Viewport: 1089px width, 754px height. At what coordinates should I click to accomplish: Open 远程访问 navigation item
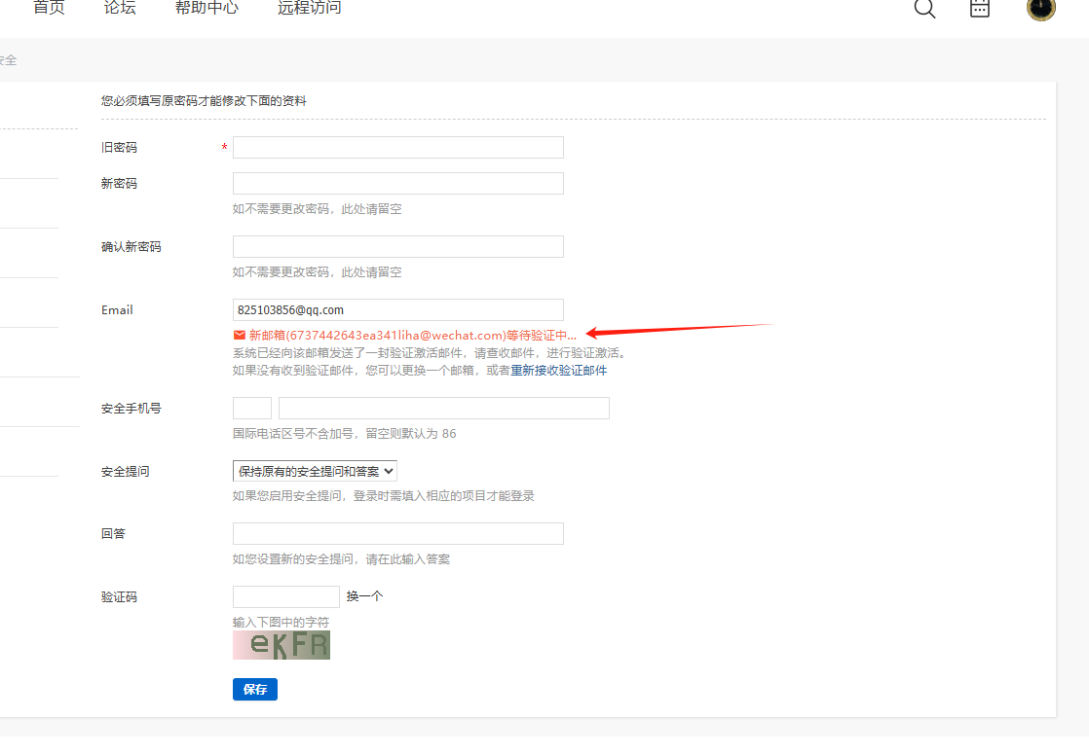(x=309, y=8)
